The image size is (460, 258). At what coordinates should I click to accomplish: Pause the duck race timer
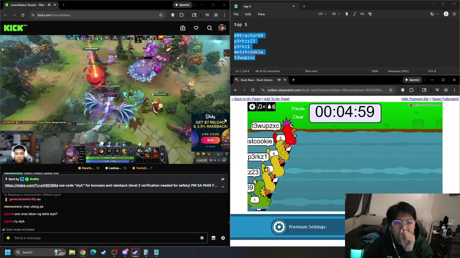point(298,109)
